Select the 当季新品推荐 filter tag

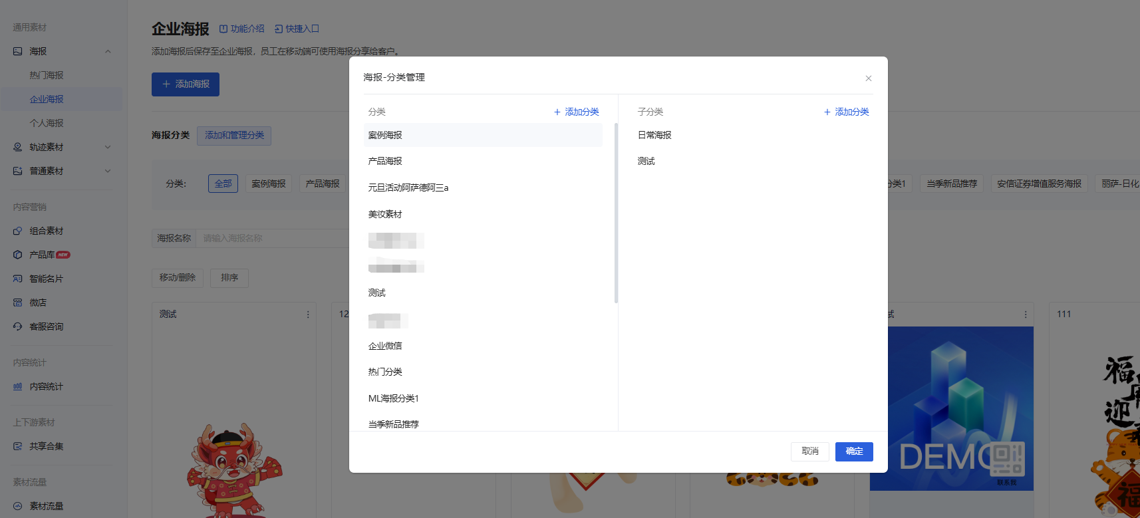952,184
